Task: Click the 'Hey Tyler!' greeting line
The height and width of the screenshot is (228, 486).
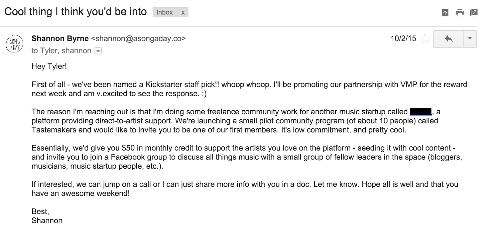Action: click(49, 66)
